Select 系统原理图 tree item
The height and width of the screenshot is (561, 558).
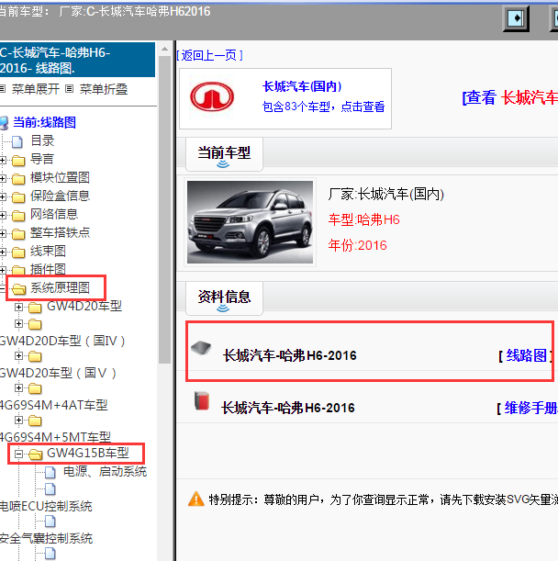coord(60,287)
